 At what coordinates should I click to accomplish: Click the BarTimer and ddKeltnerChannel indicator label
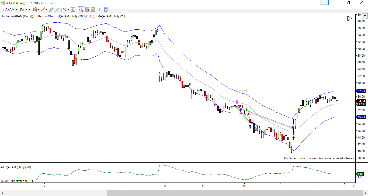(63, 16)
